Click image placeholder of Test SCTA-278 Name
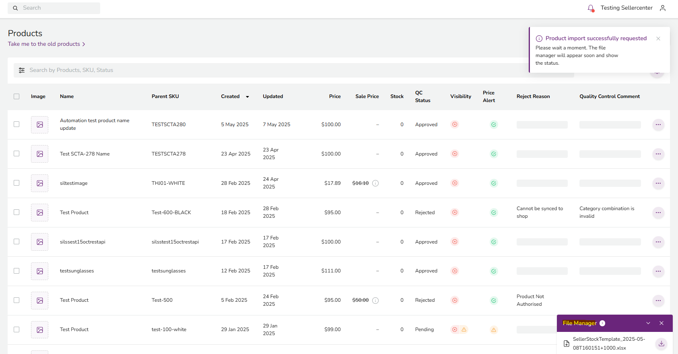 tap(40, 154)
